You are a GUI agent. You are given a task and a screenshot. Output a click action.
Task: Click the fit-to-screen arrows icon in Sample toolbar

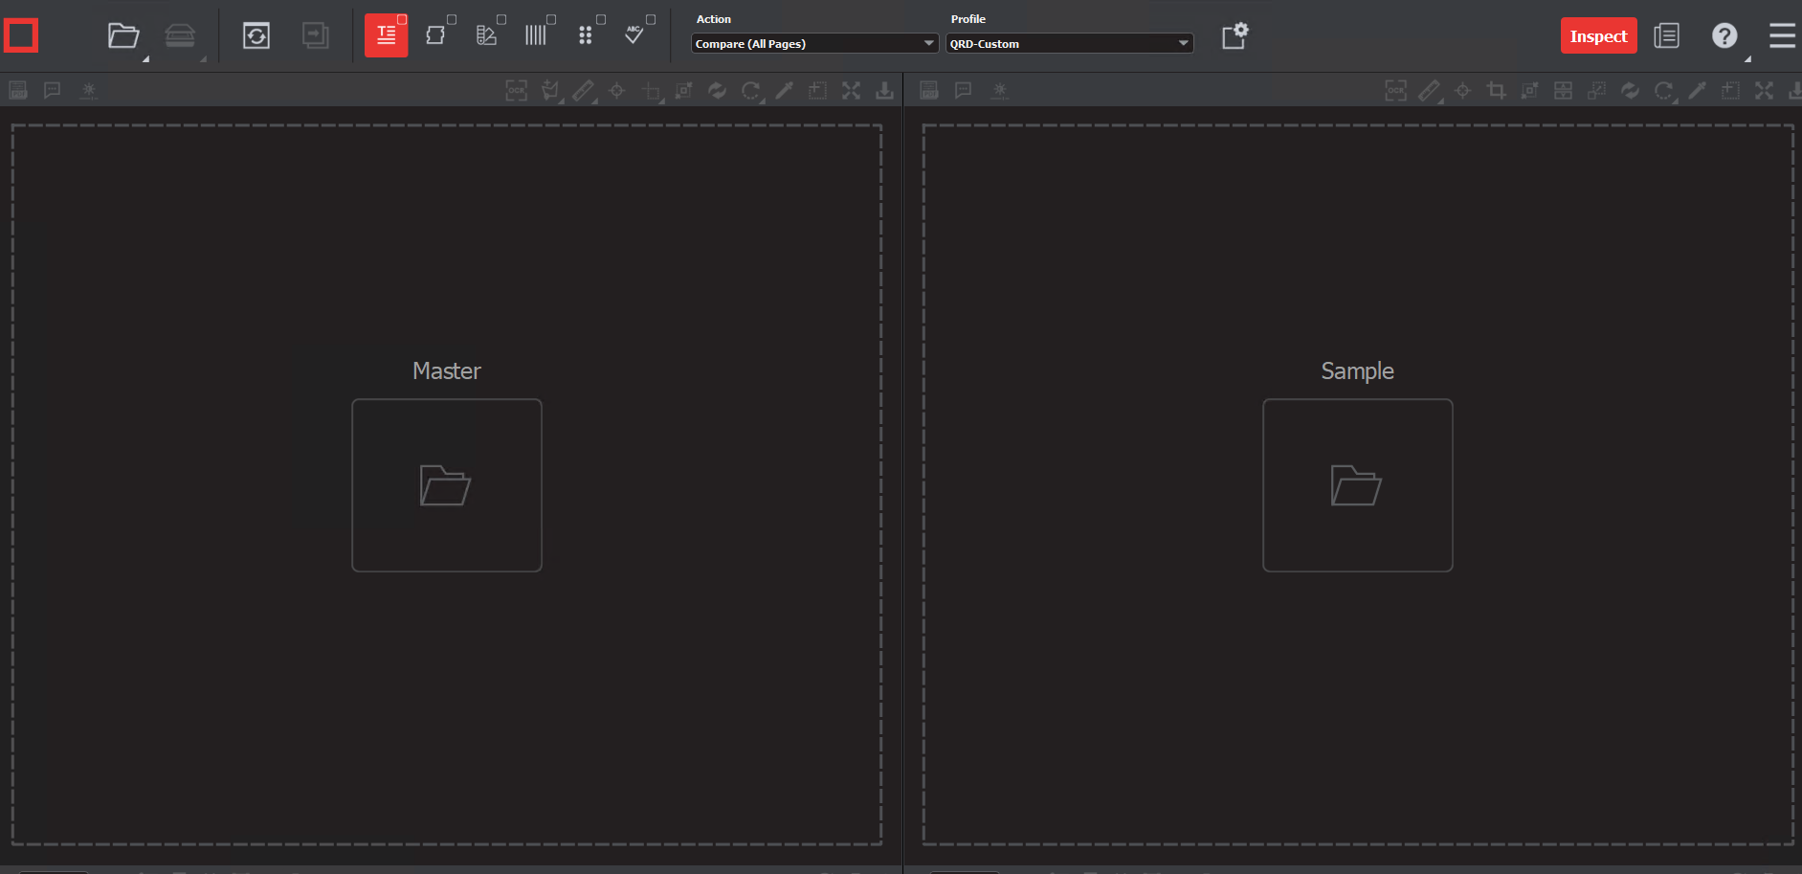coord(1764,91)
